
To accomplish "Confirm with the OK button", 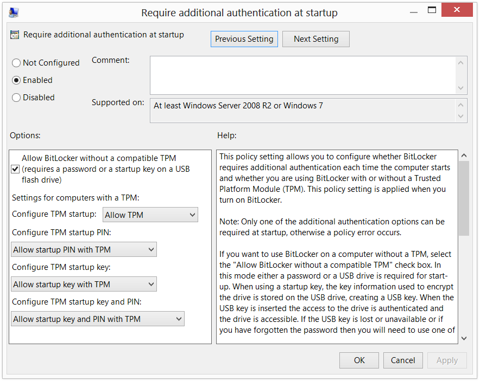I will coord(359,360).
